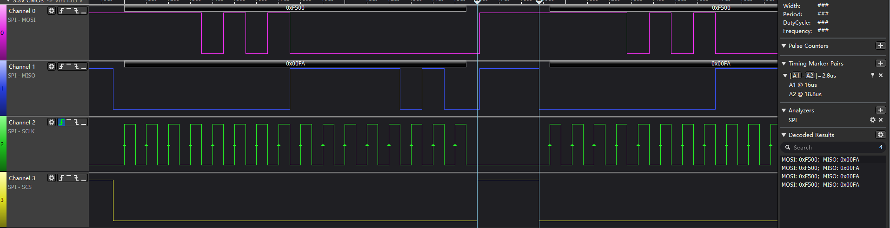Image resolution: width=890 pixels, height=228 pixels.
Task: Click the magenta Channel 0 color bar
Action: (3, 33)
